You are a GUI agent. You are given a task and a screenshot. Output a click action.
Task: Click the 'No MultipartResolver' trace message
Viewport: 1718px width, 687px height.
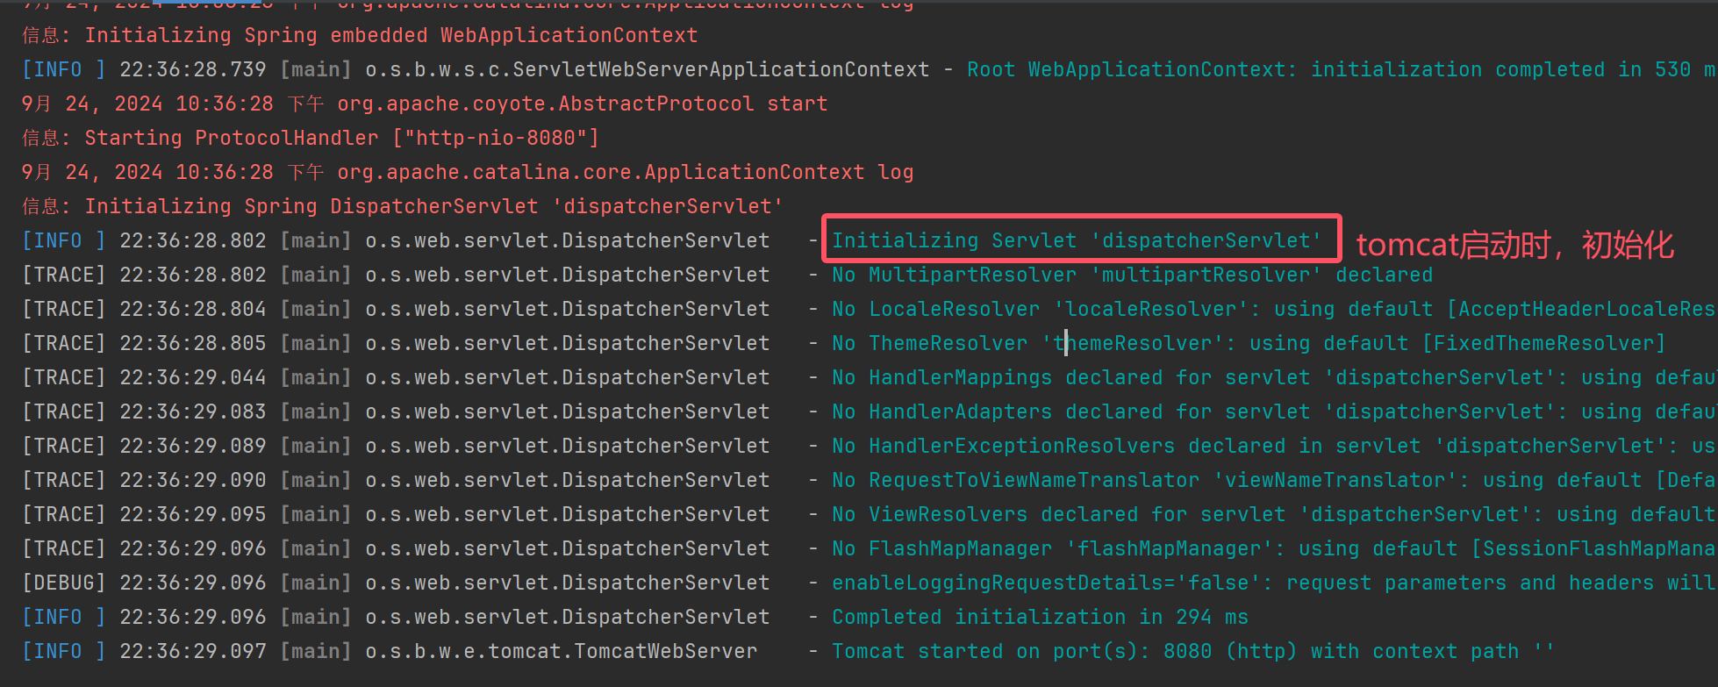(x=1132, y=275)
